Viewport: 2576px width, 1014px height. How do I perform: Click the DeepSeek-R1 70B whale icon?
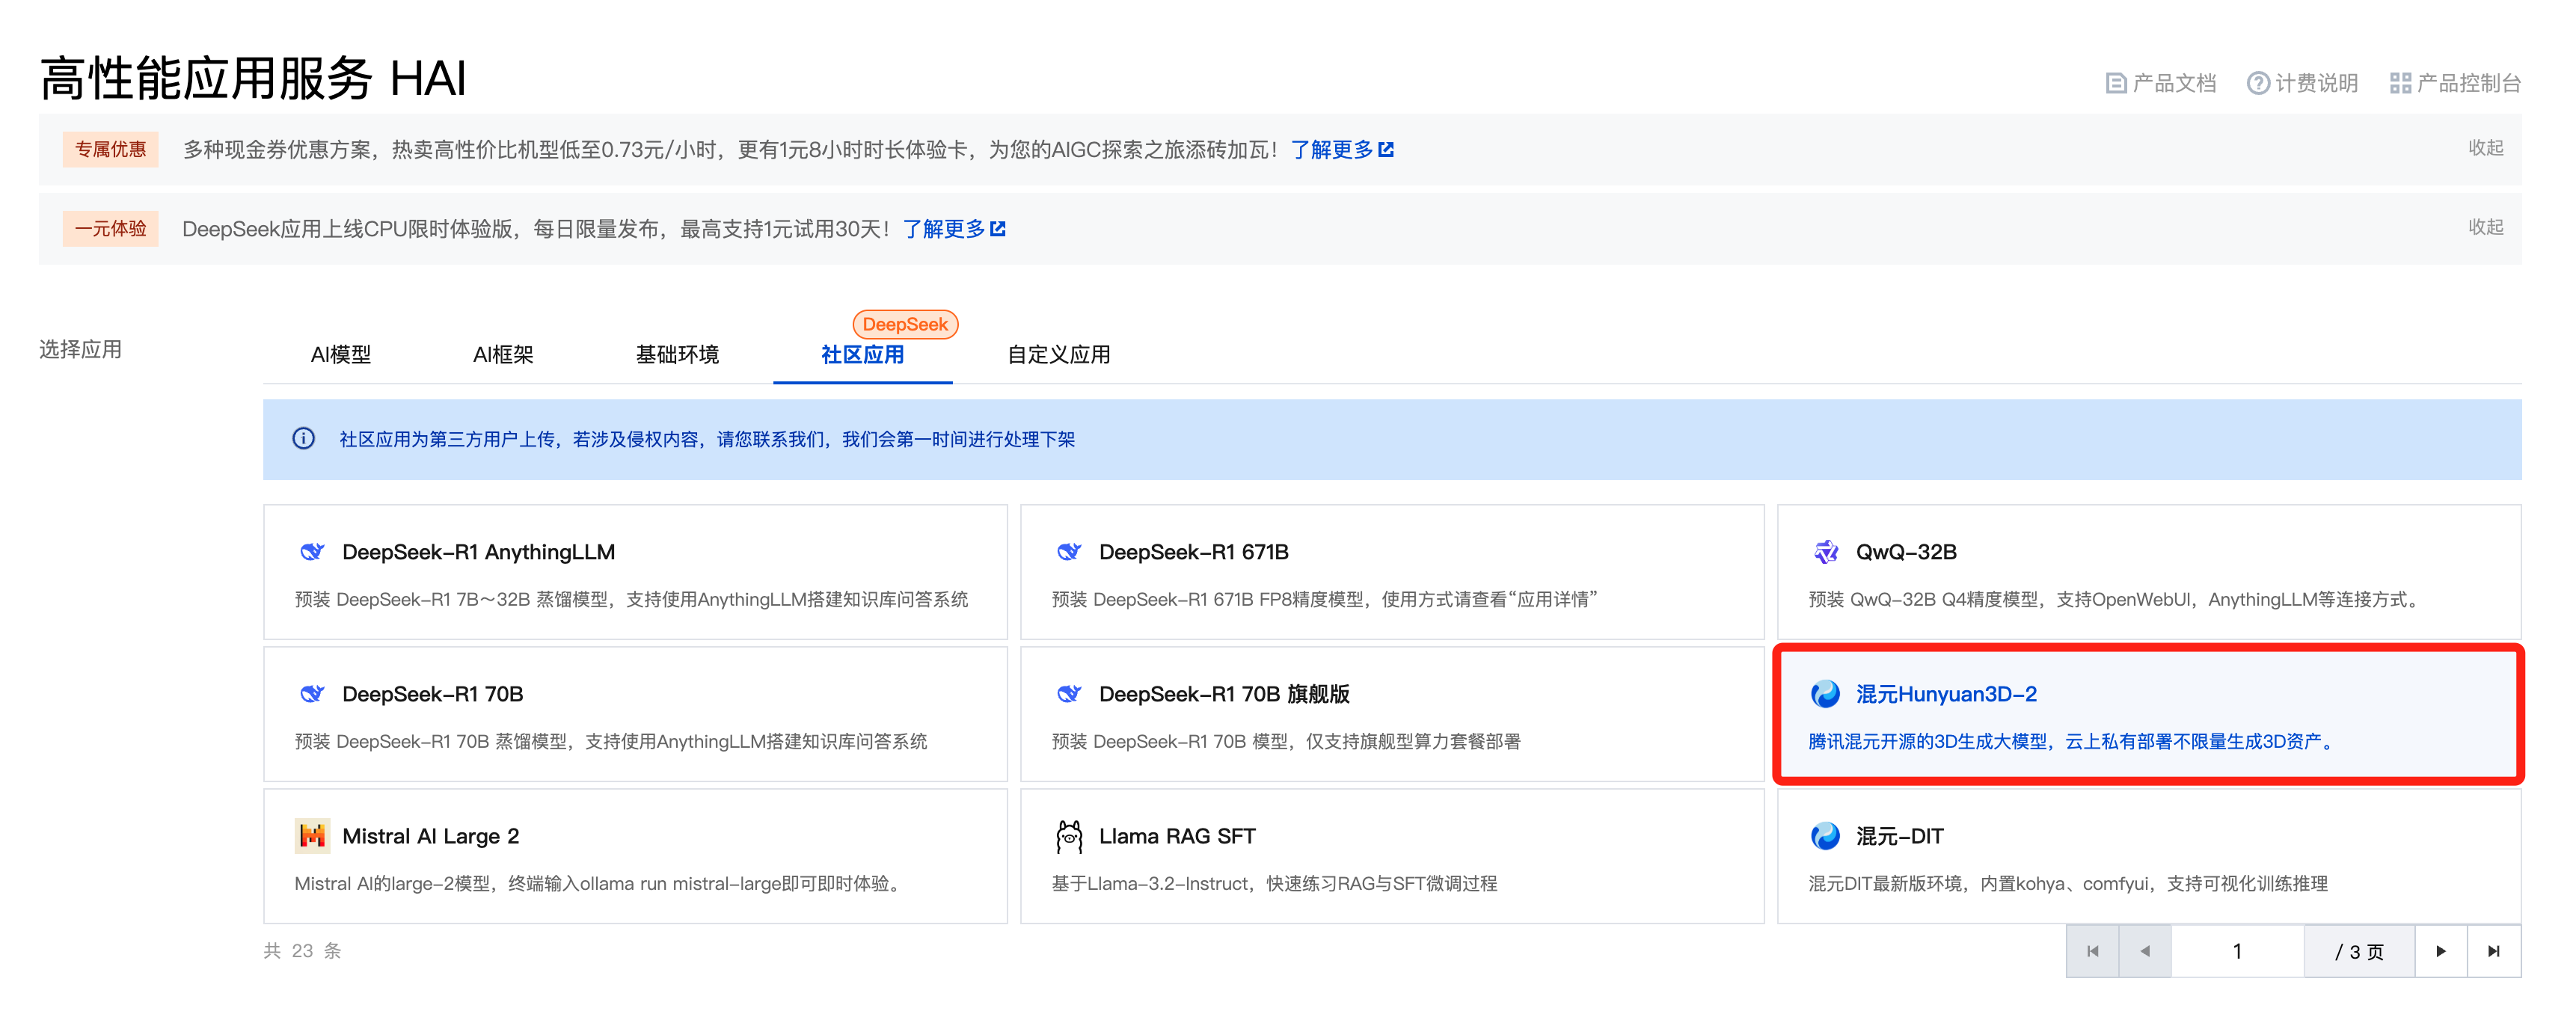pos(312,693)
